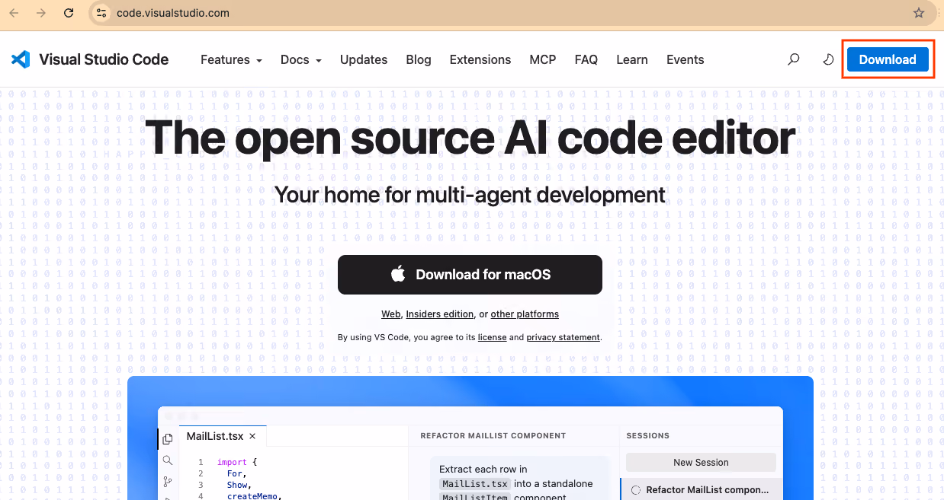944x500 pixels.
Task: Click code line 'import {'
Action: pos(237,462)
